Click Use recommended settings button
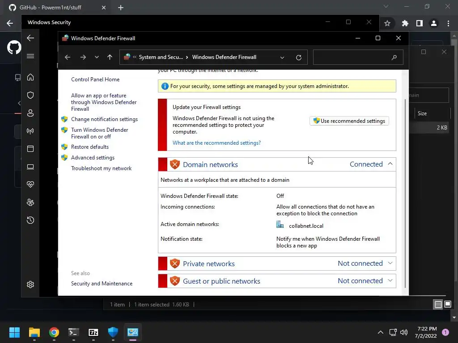Viewport: 458px width, 343px height. (349, 121)
